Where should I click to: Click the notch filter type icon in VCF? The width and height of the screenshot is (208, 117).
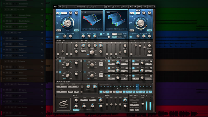click(x=96, y=55)
